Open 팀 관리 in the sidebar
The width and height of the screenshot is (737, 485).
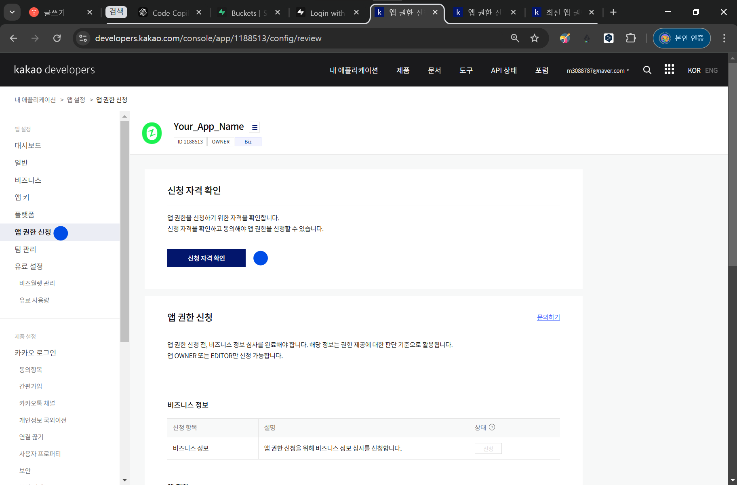coord(25,249)
